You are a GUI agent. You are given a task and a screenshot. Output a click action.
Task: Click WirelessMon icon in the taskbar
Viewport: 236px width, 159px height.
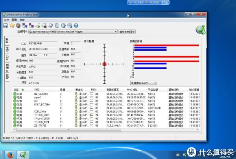click(x=23, y=155)
